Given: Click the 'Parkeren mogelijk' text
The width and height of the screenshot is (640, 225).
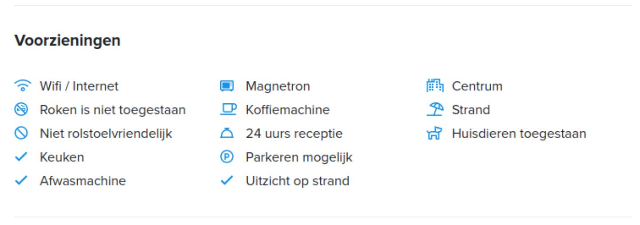Looking at the screenshot, I should tap(299, 157).
